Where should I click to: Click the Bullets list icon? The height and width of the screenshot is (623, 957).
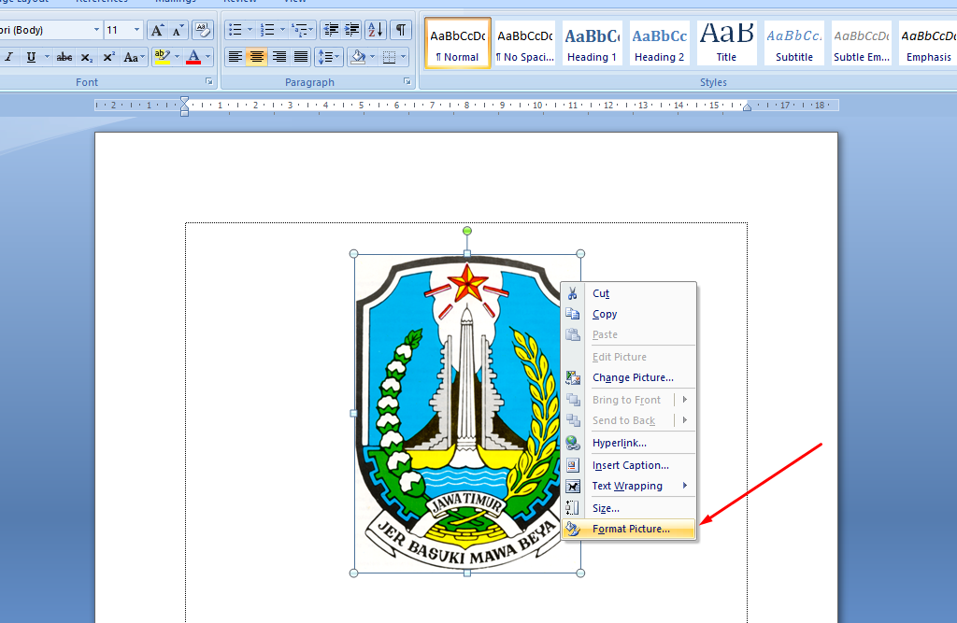pos(235,30)
